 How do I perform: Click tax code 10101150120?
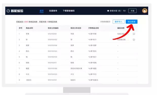point(52,51)
